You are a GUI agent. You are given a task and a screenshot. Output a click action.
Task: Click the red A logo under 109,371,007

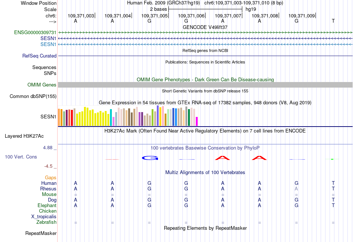pyautogui.click(x=223, y=158)
